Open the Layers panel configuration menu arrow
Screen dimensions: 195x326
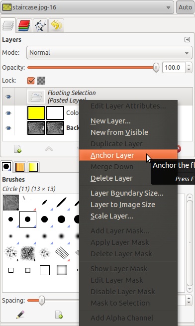[x=187, y=39]
